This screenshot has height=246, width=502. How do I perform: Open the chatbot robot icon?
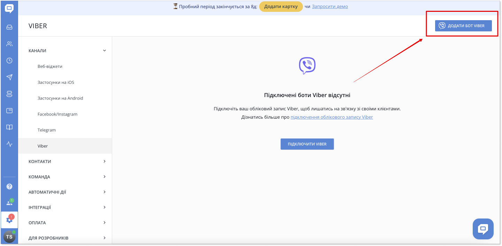click(9, 94)
